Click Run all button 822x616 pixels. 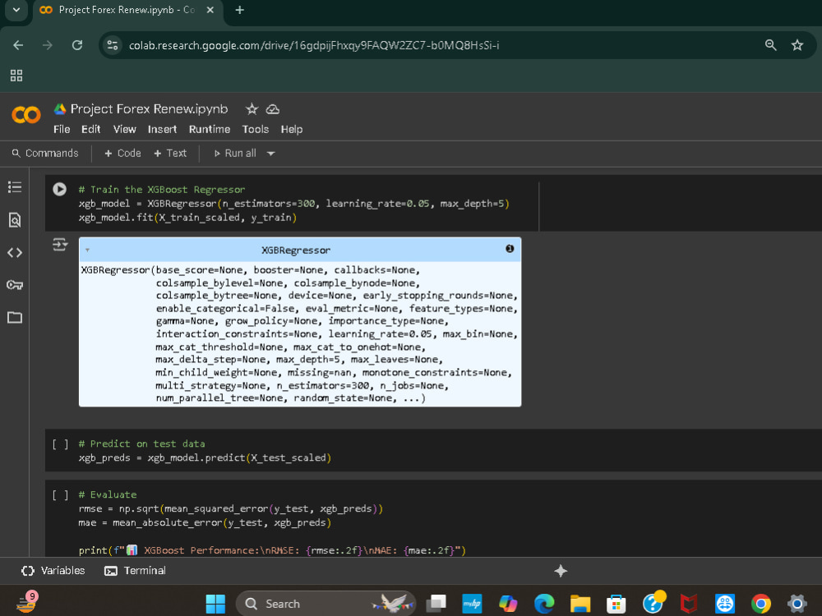pyautogui.click(x=235, y=154)
